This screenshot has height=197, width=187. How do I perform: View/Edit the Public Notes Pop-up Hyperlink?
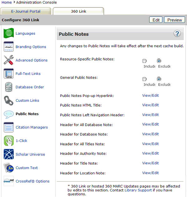(151, 95)
